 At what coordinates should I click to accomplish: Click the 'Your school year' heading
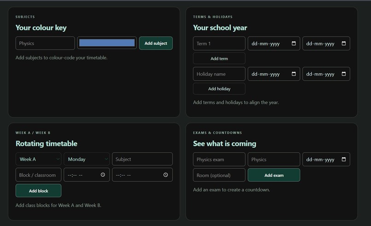(x=220, y=28)
